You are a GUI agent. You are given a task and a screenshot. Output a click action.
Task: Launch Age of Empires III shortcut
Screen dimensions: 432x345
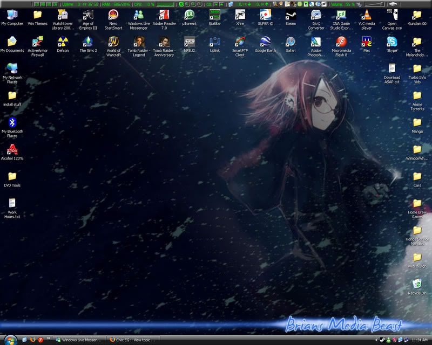88,19
